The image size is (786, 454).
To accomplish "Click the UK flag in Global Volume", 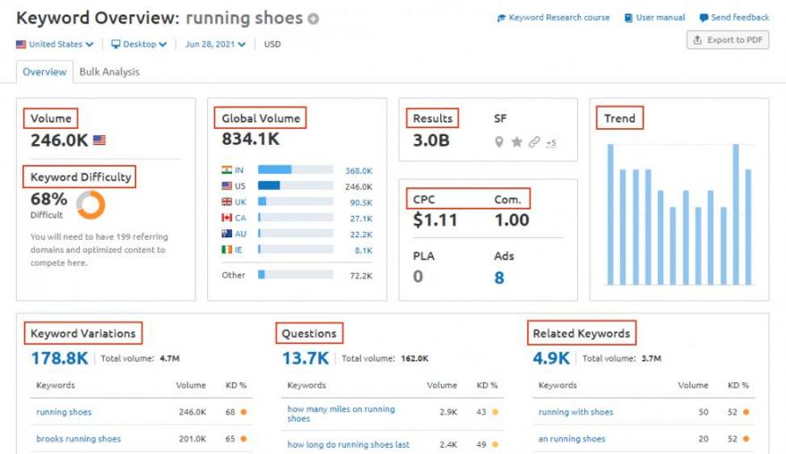I will click(227, 202).
